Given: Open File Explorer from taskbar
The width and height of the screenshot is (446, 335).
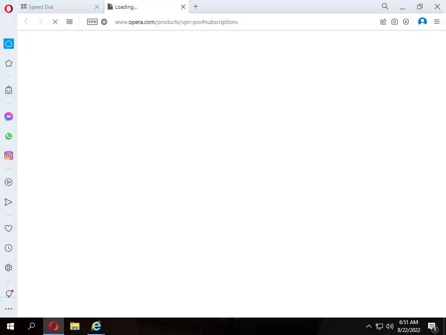Looking at the screenshot, I should click(75, 326).
